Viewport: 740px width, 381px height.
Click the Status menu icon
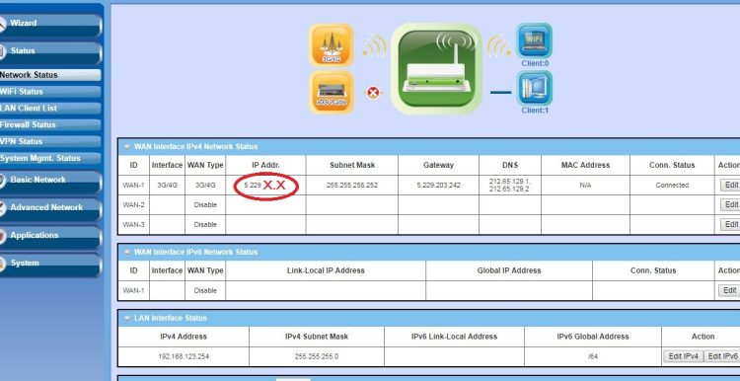[2, 52]
